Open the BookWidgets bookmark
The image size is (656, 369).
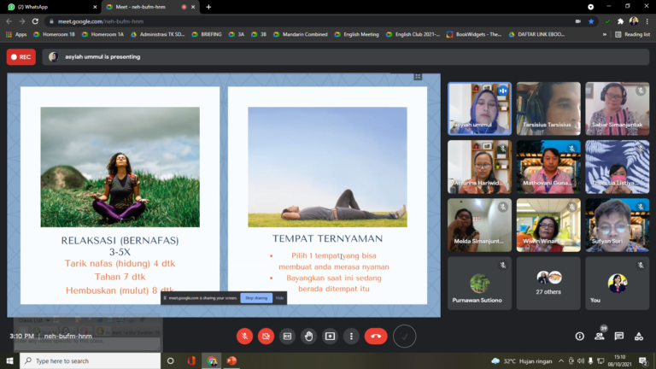pos(474,34)
